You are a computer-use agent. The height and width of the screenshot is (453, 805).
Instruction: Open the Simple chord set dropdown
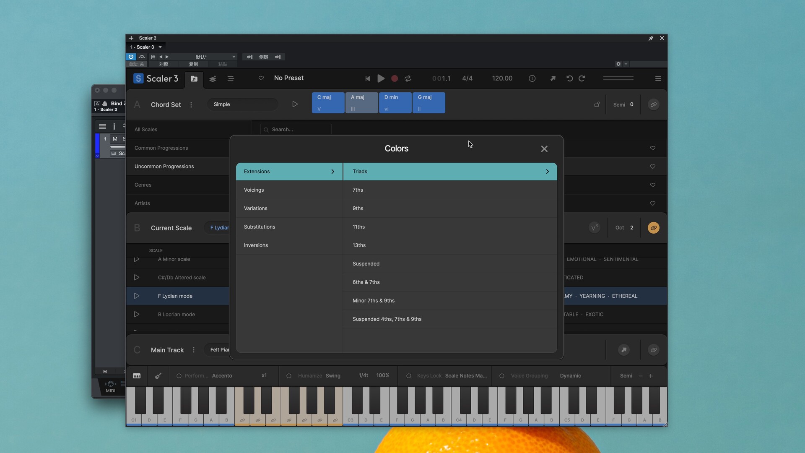242,104
